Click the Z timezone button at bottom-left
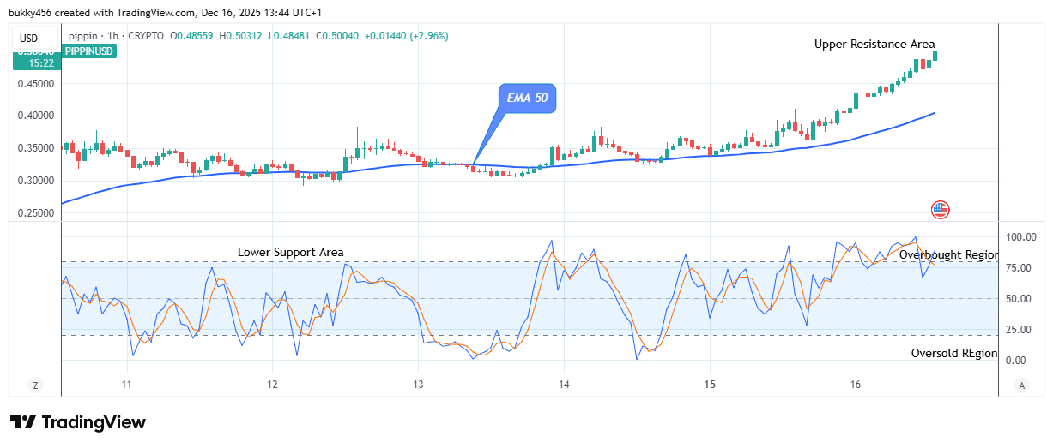1053x448 pixels. point(35,386)
